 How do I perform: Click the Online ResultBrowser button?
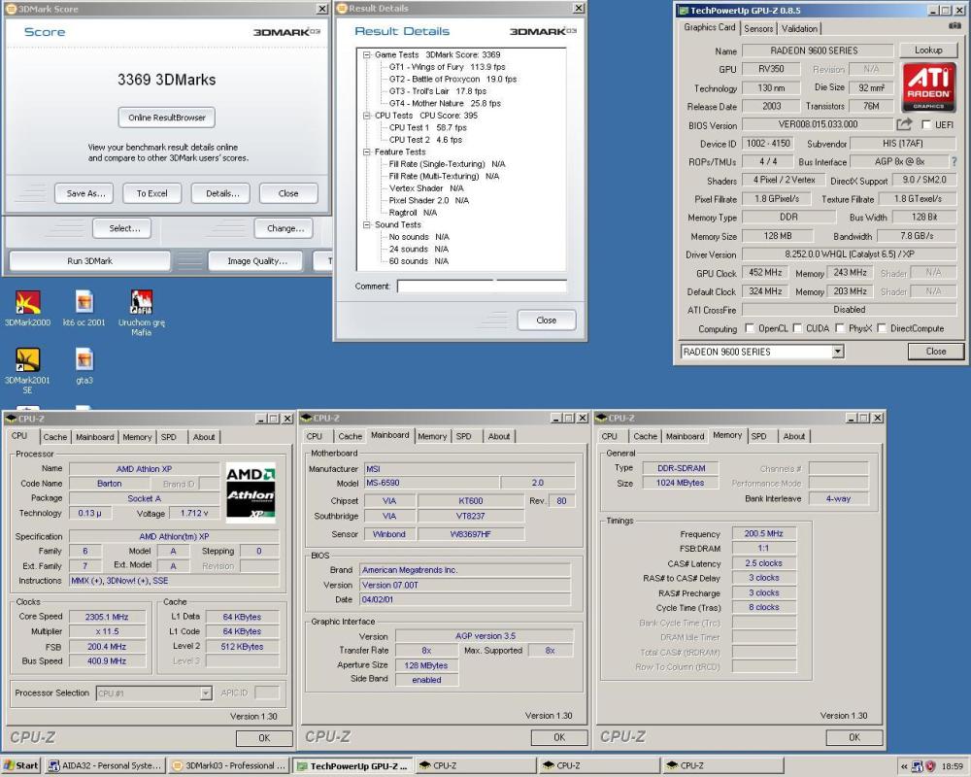pyautogui.click(x=167, y=118)
